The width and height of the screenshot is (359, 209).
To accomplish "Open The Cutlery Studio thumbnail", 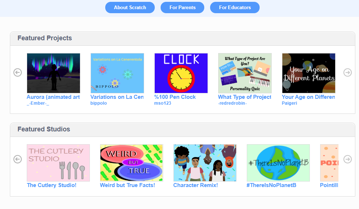I will (58, 163).
